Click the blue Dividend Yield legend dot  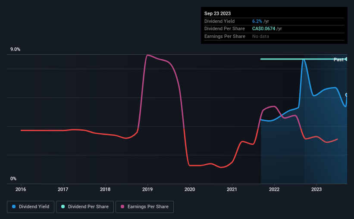click(x=14, y=206)
